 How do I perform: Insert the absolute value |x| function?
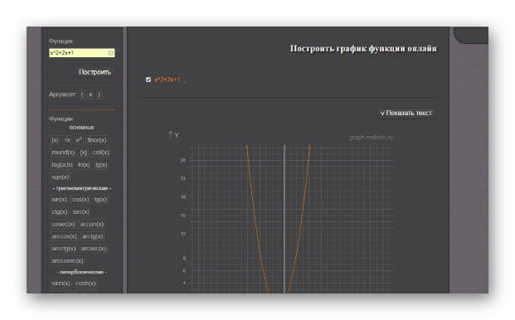55,140
